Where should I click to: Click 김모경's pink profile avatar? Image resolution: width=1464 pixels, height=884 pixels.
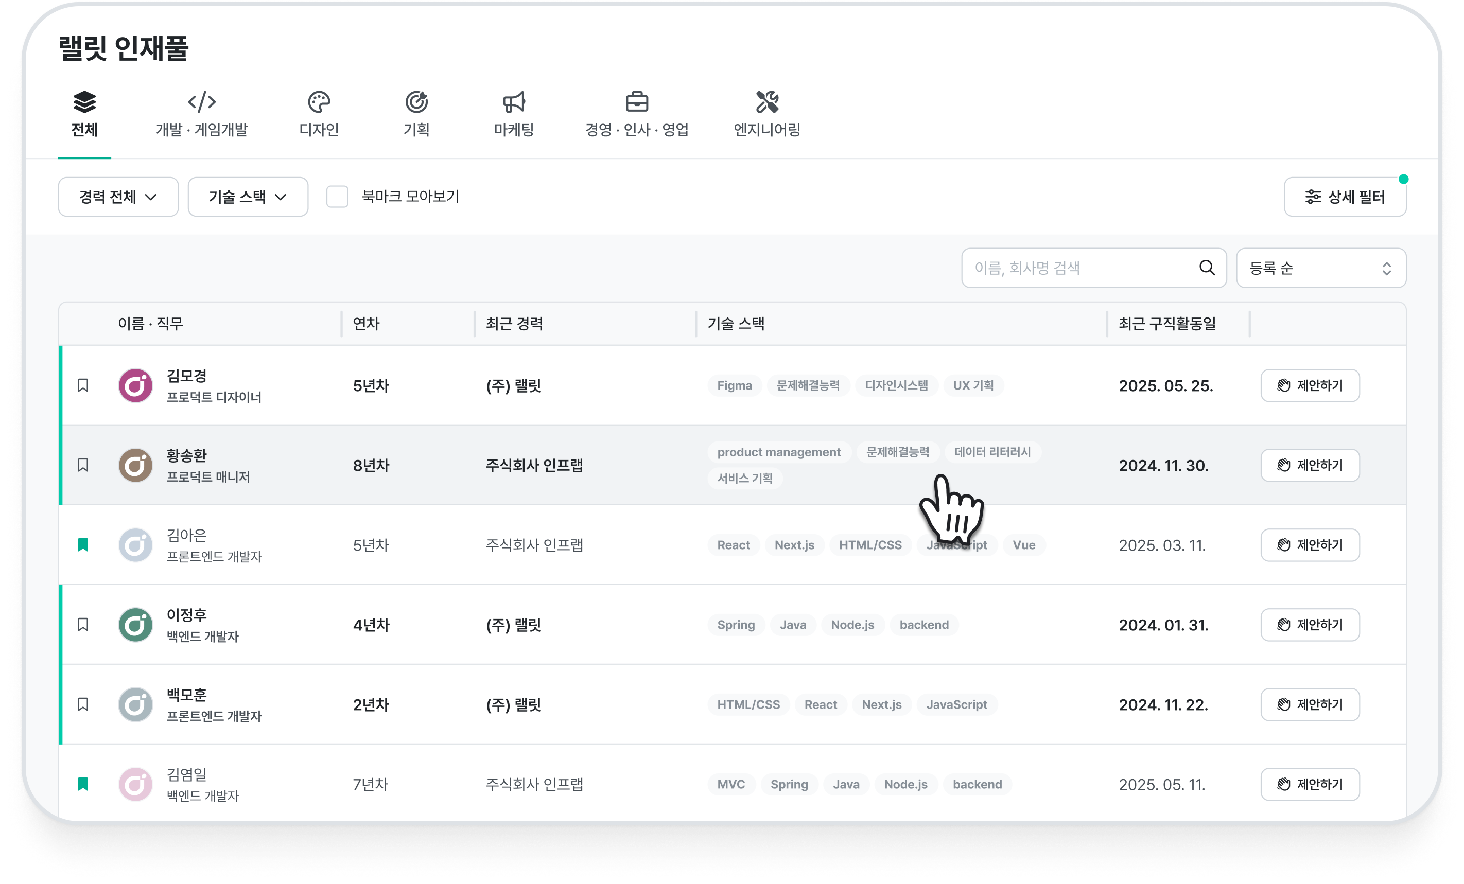[135, 385]
